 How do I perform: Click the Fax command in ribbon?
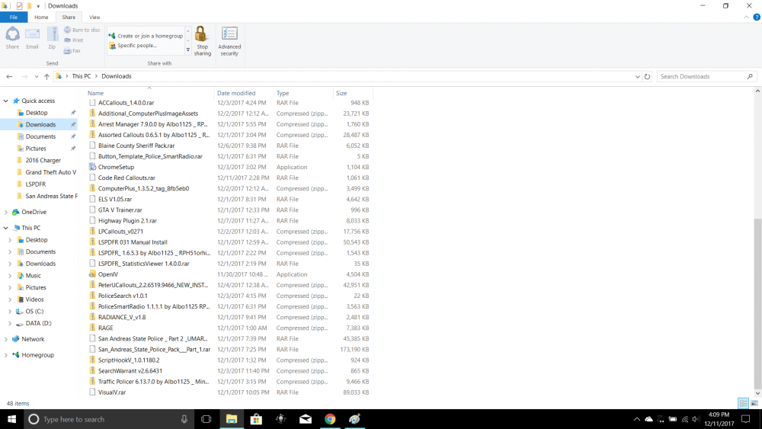point(72,50)
